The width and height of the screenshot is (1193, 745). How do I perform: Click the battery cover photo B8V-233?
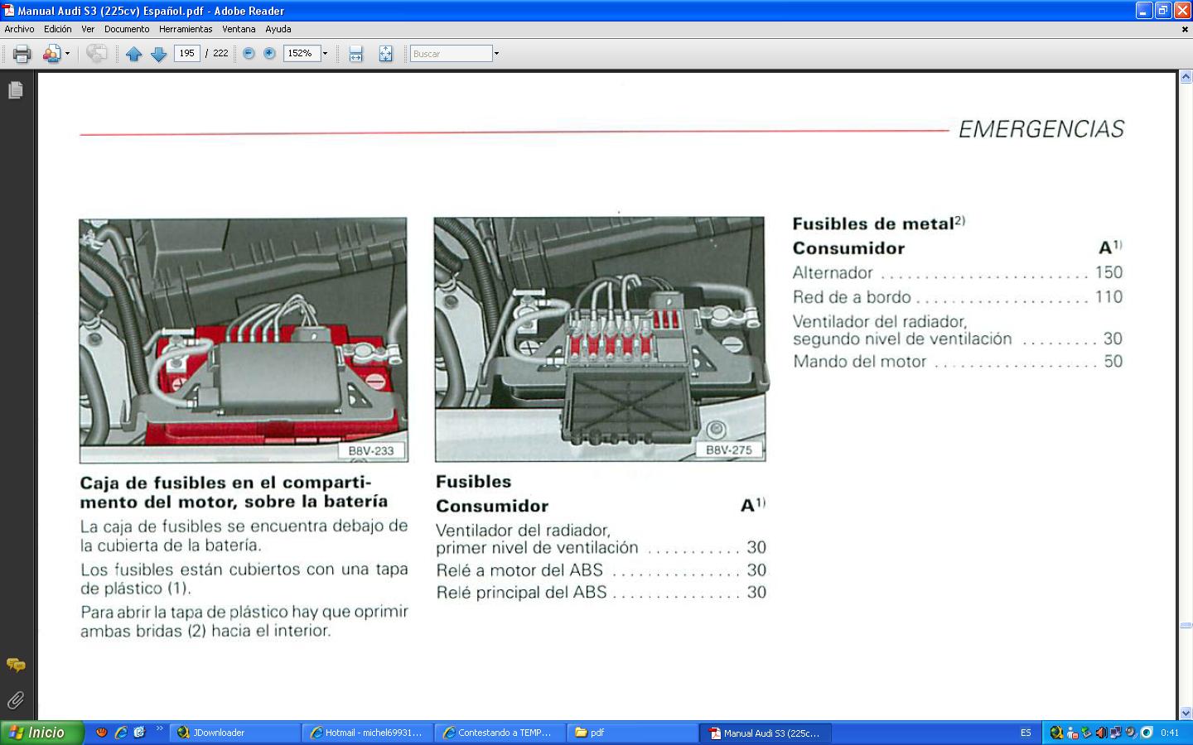pos(244,340)
